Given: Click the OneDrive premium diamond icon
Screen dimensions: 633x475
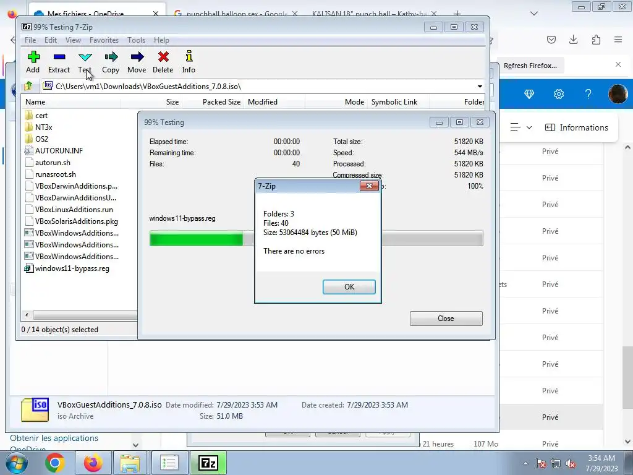Looking at the screenshot, I should coord(529,94).
